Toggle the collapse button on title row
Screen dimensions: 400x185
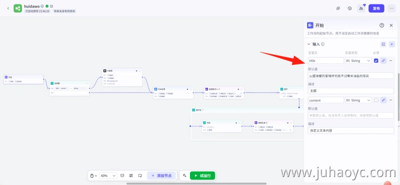(x=383, y=60)
